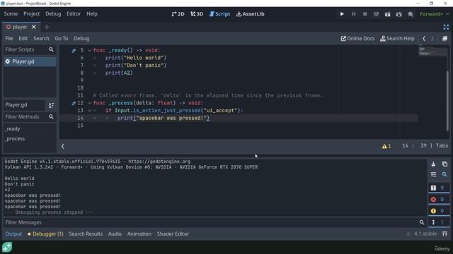Click the Filter Messages field
Image resolution: width=453 pixels, height=254 pixels.
(x=214, y=222)
